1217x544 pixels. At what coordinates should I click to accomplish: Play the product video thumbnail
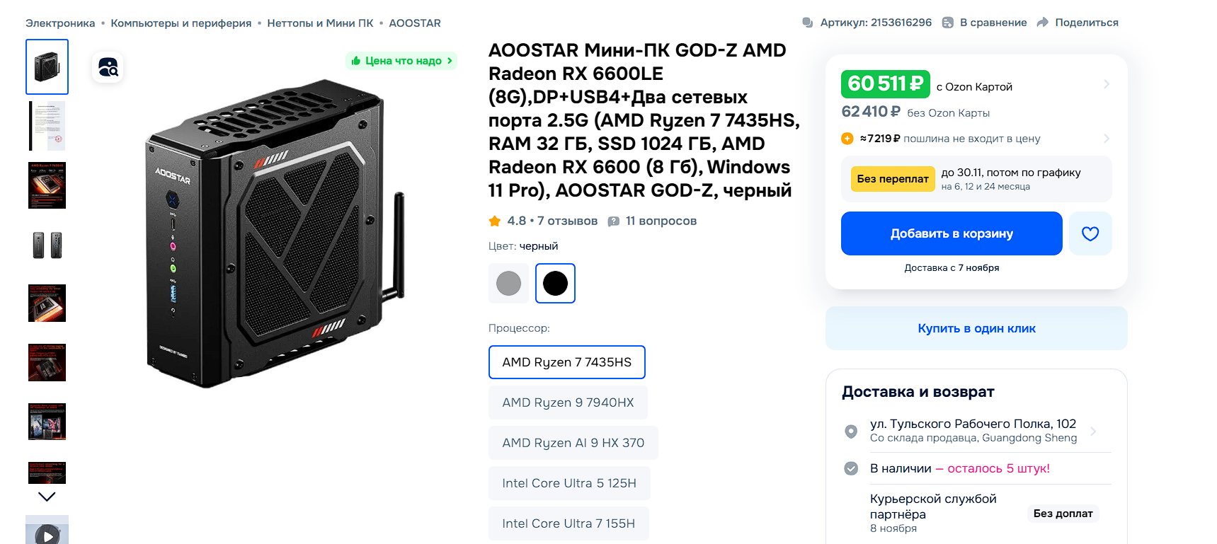[47, 533]
